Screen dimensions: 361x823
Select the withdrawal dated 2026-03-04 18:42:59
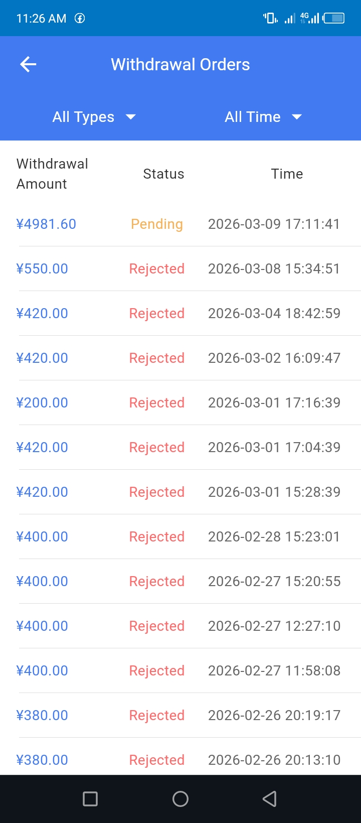tap(274, 313)
